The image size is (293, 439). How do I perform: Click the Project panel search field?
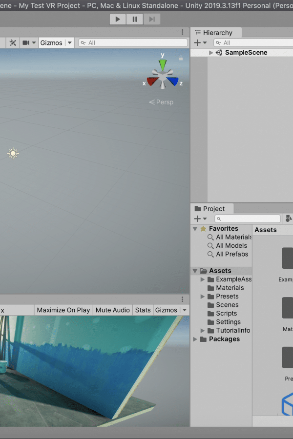point(248,219)
